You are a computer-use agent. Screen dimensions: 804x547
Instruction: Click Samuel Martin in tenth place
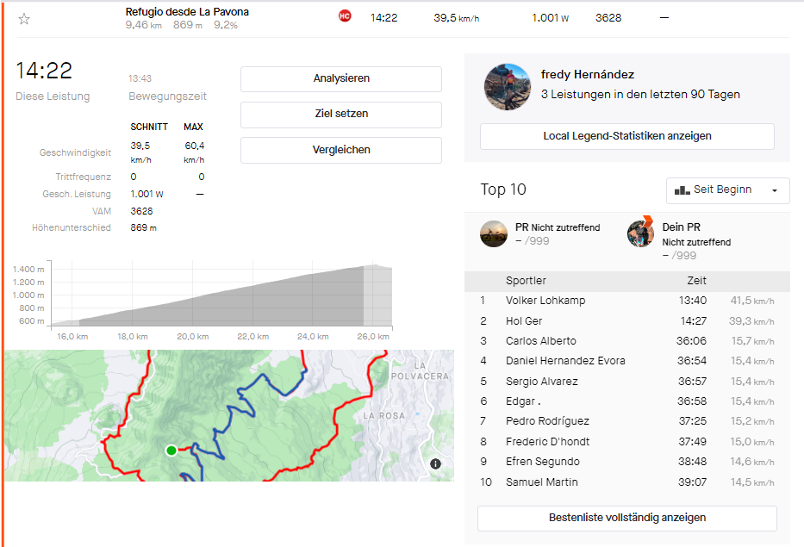(x=541, y=482)
